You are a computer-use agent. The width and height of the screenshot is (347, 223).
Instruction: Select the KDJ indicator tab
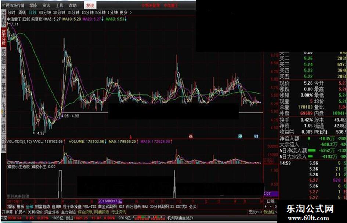click(121, 207)
